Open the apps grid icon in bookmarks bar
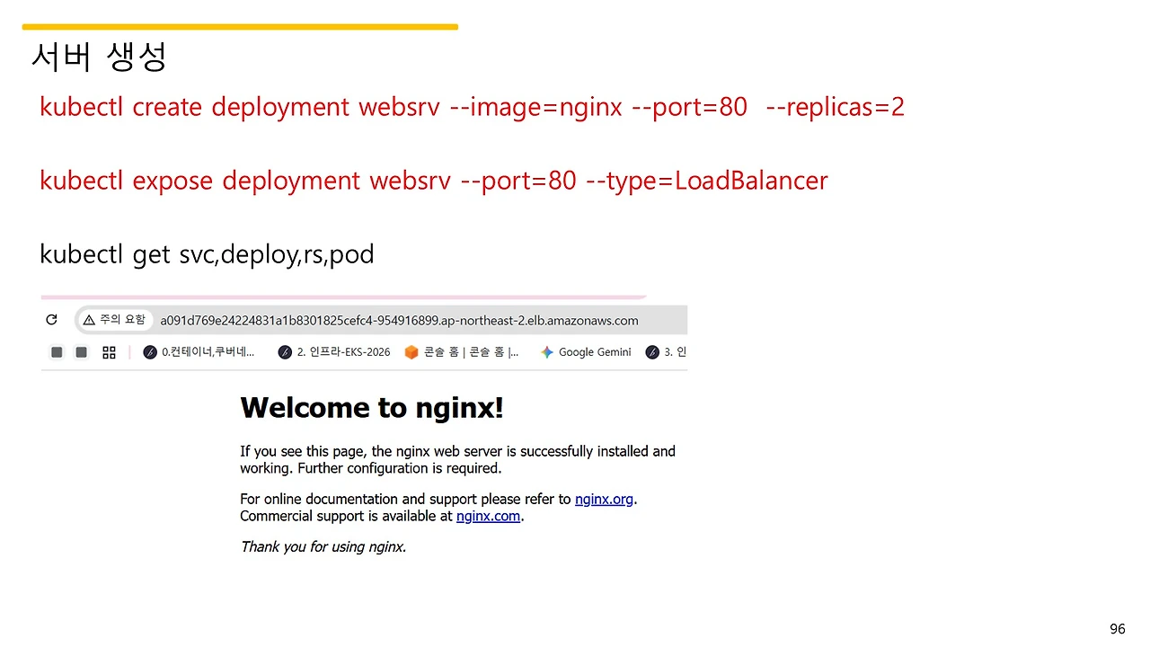 click(x=109, y=352)
